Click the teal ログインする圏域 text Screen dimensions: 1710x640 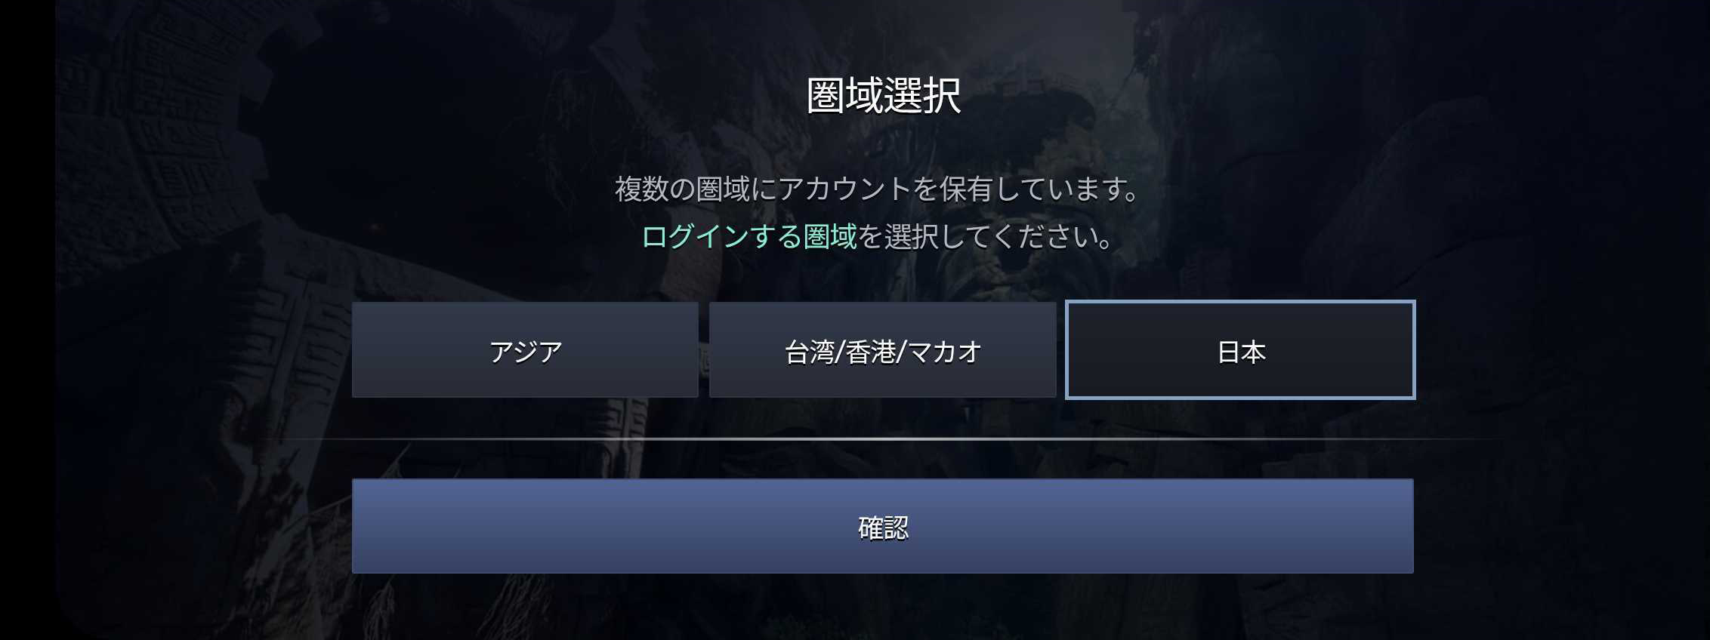point(749,236)
